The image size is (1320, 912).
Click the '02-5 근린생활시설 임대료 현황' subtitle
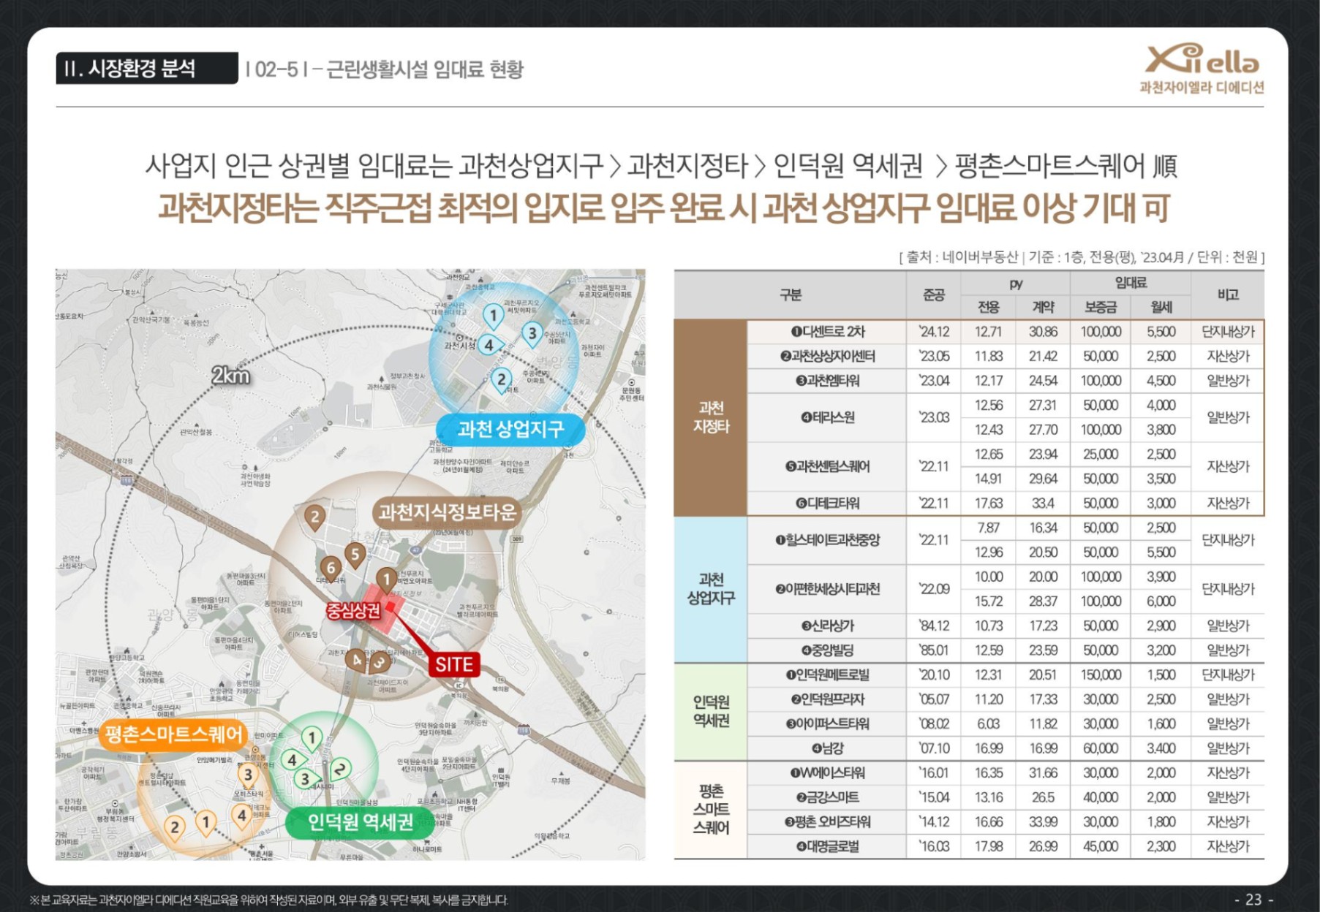385,69
